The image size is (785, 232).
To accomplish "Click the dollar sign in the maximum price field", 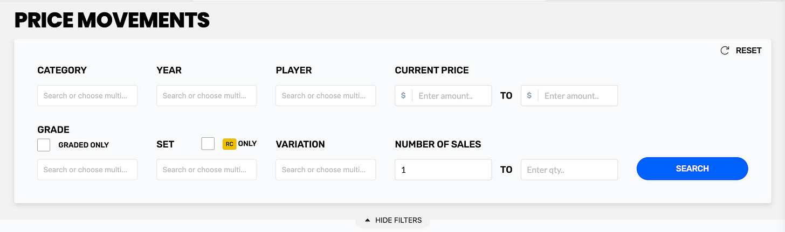I will (529, 96).
